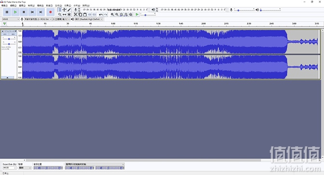Select the Zoom magnifier tool
The width and height of the screenshot is (324, 175).
(60, 14)
